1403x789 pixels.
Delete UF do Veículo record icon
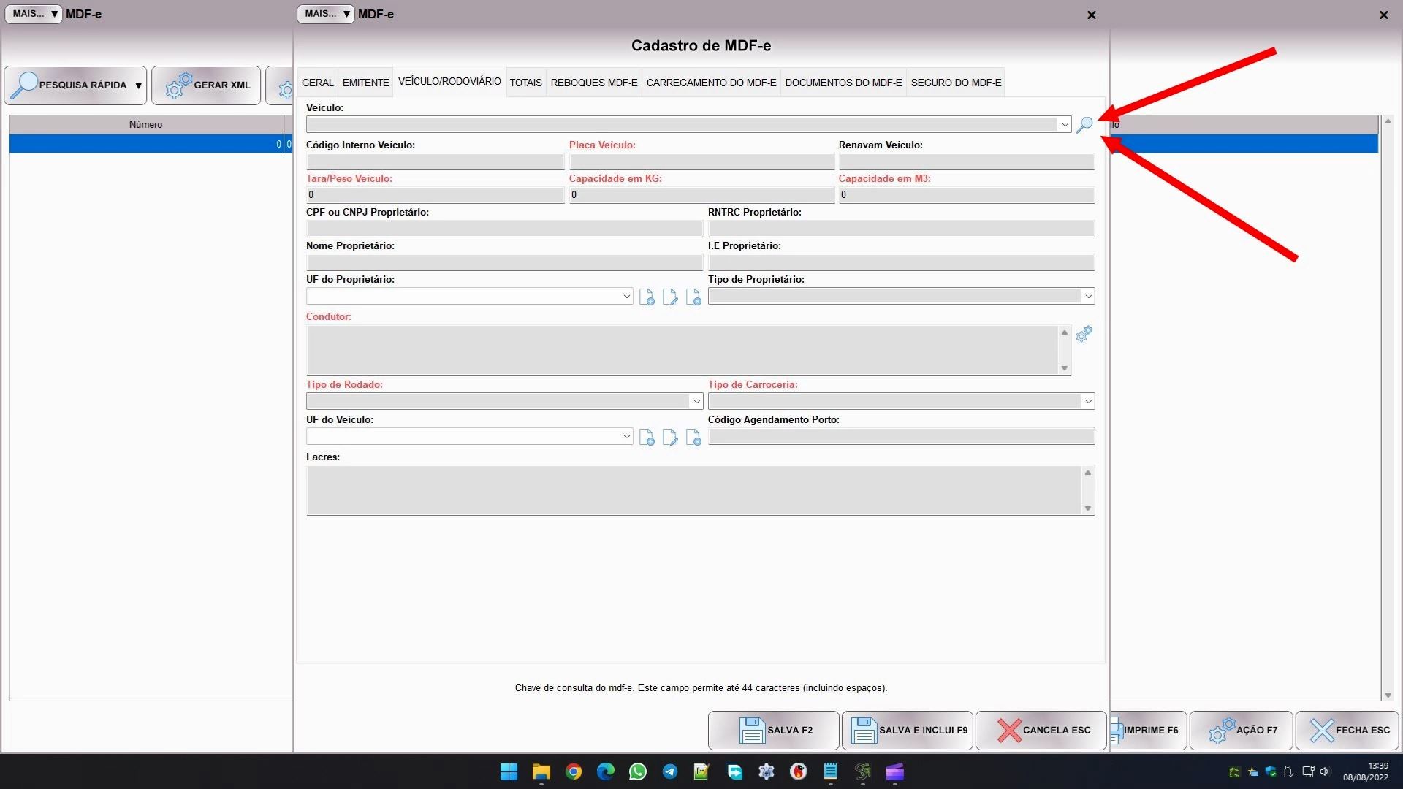point(693,438)
